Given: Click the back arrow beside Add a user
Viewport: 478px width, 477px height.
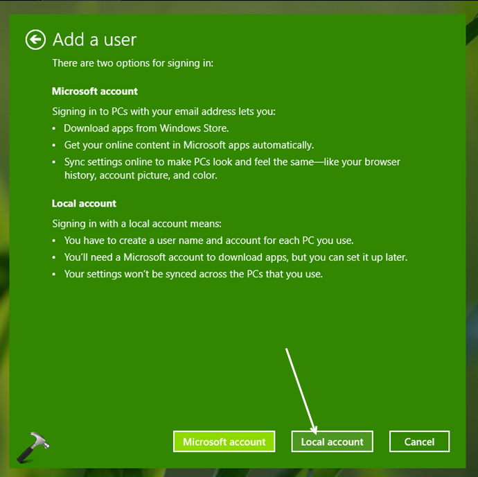Looking at the screenshot, I should tap(35, 40).
